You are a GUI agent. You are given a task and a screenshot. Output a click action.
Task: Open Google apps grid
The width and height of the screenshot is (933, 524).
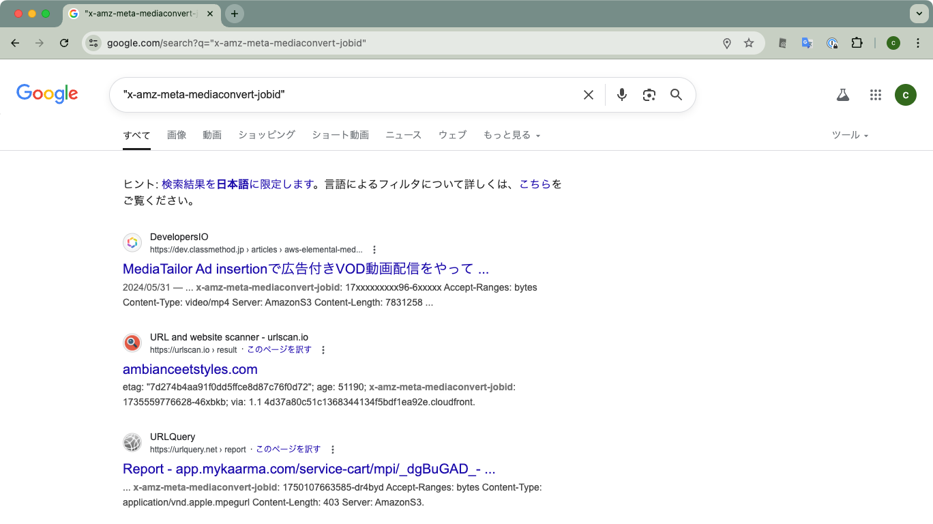(876, 95)
